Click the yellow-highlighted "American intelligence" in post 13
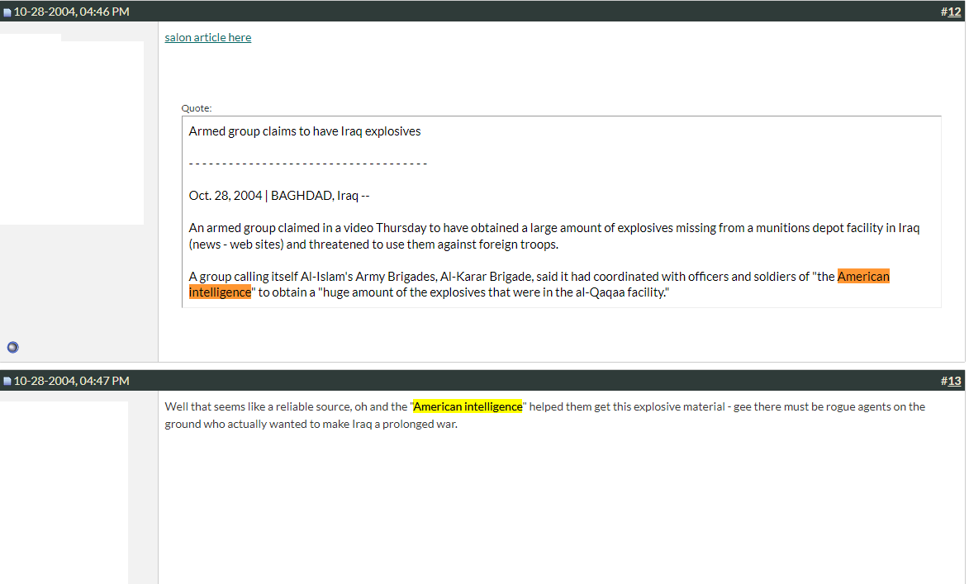Screen dimensions: 969x584 click(x=468, y=406)
